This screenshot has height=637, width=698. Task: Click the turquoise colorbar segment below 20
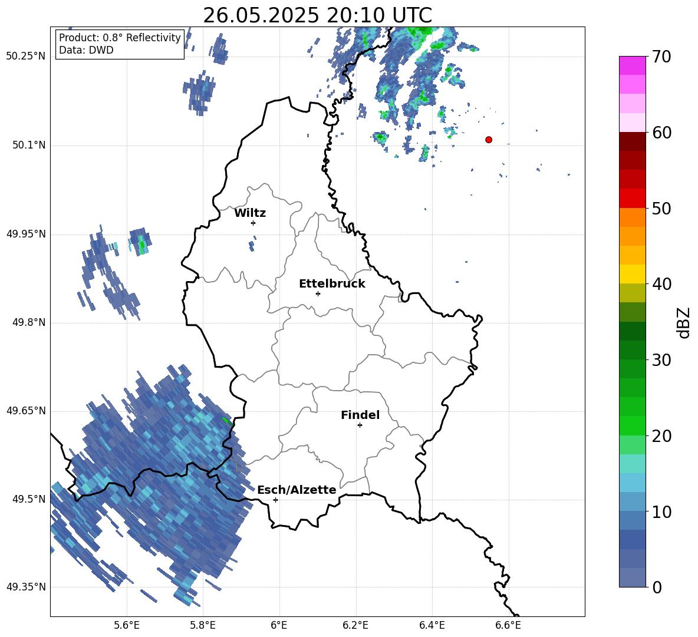pyautogui.click(x=632, y=464)
